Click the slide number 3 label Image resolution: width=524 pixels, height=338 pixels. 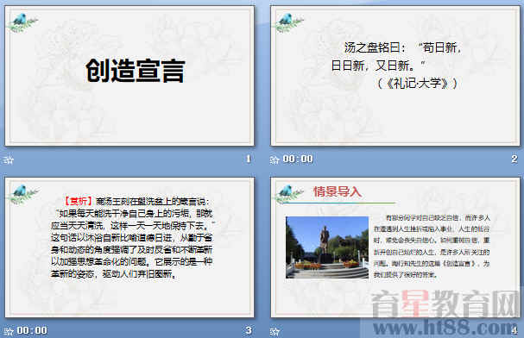click(x=249, y=330)
